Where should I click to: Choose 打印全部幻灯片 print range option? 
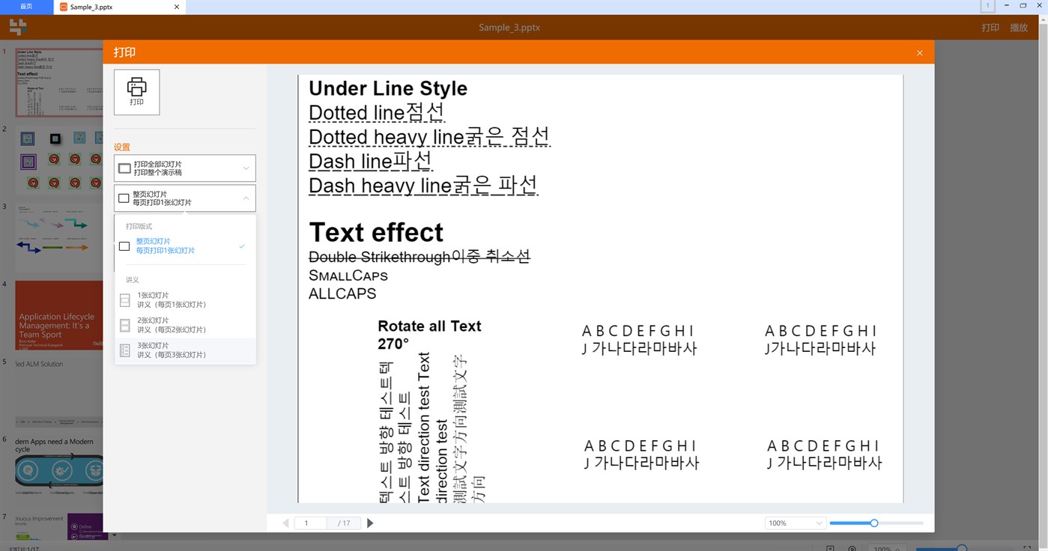[x=184, y=168]
